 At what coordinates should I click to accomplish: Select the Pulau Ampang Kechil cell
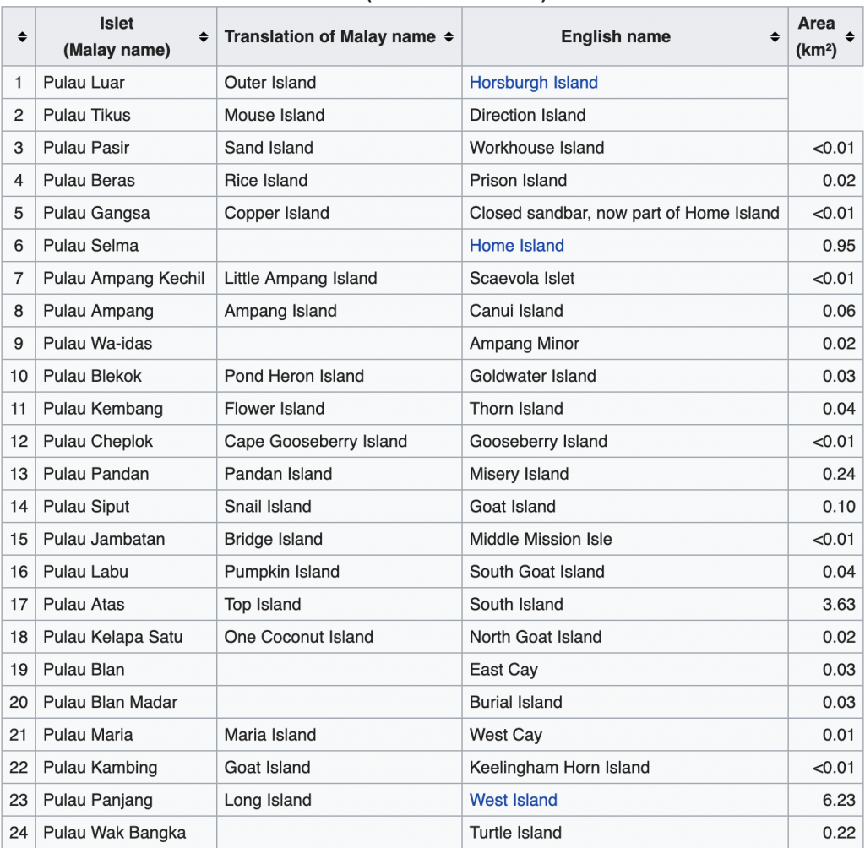pos(123,279)
